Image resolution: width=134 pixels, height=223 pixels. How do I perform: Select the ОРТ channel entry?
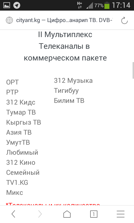(12, 82)
